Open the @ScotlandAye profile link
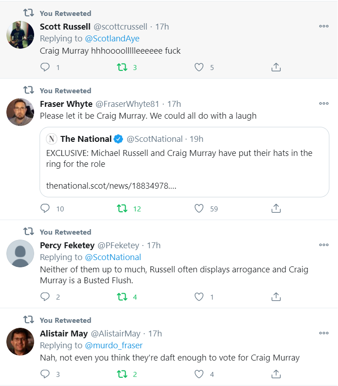338x386 pixels. (112, 39)
